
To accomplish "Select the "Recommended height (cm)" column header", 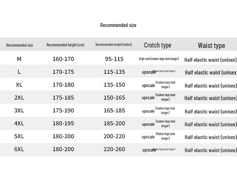I will [65, 45].
